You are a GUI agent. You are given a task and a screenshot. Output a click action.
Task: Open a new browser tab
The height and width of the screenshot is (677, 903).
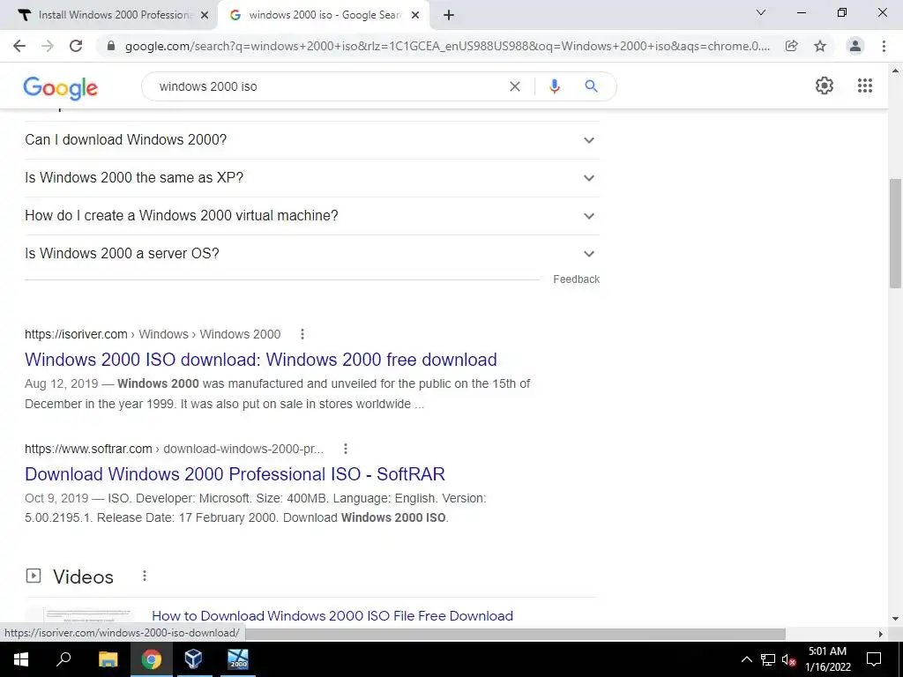point(449,15)
